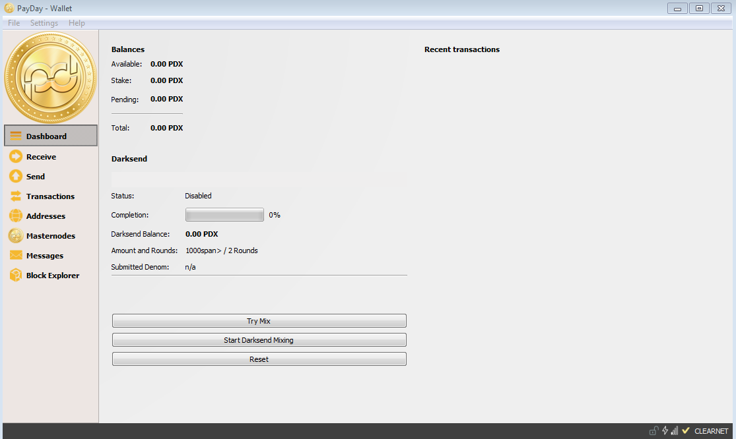Click the PayDay title bar coin icon

[9, 8]
